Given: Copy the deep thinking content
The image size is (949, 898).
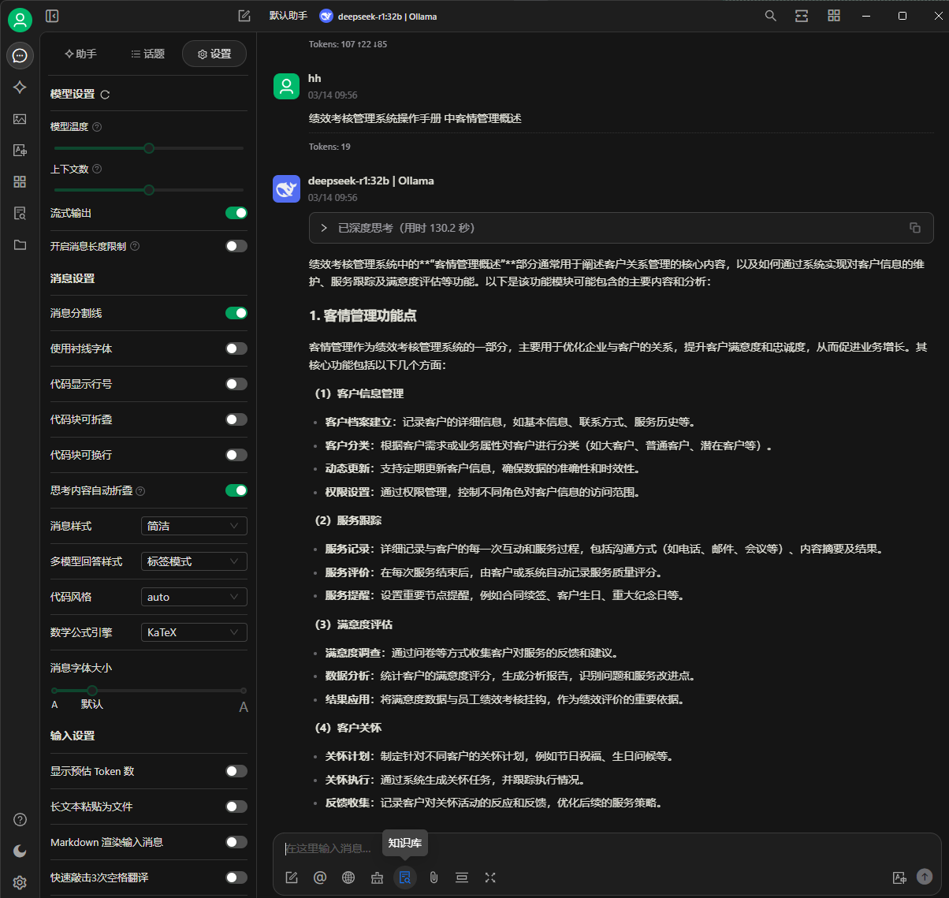Looking at the screenshot, I should [915, 228].
